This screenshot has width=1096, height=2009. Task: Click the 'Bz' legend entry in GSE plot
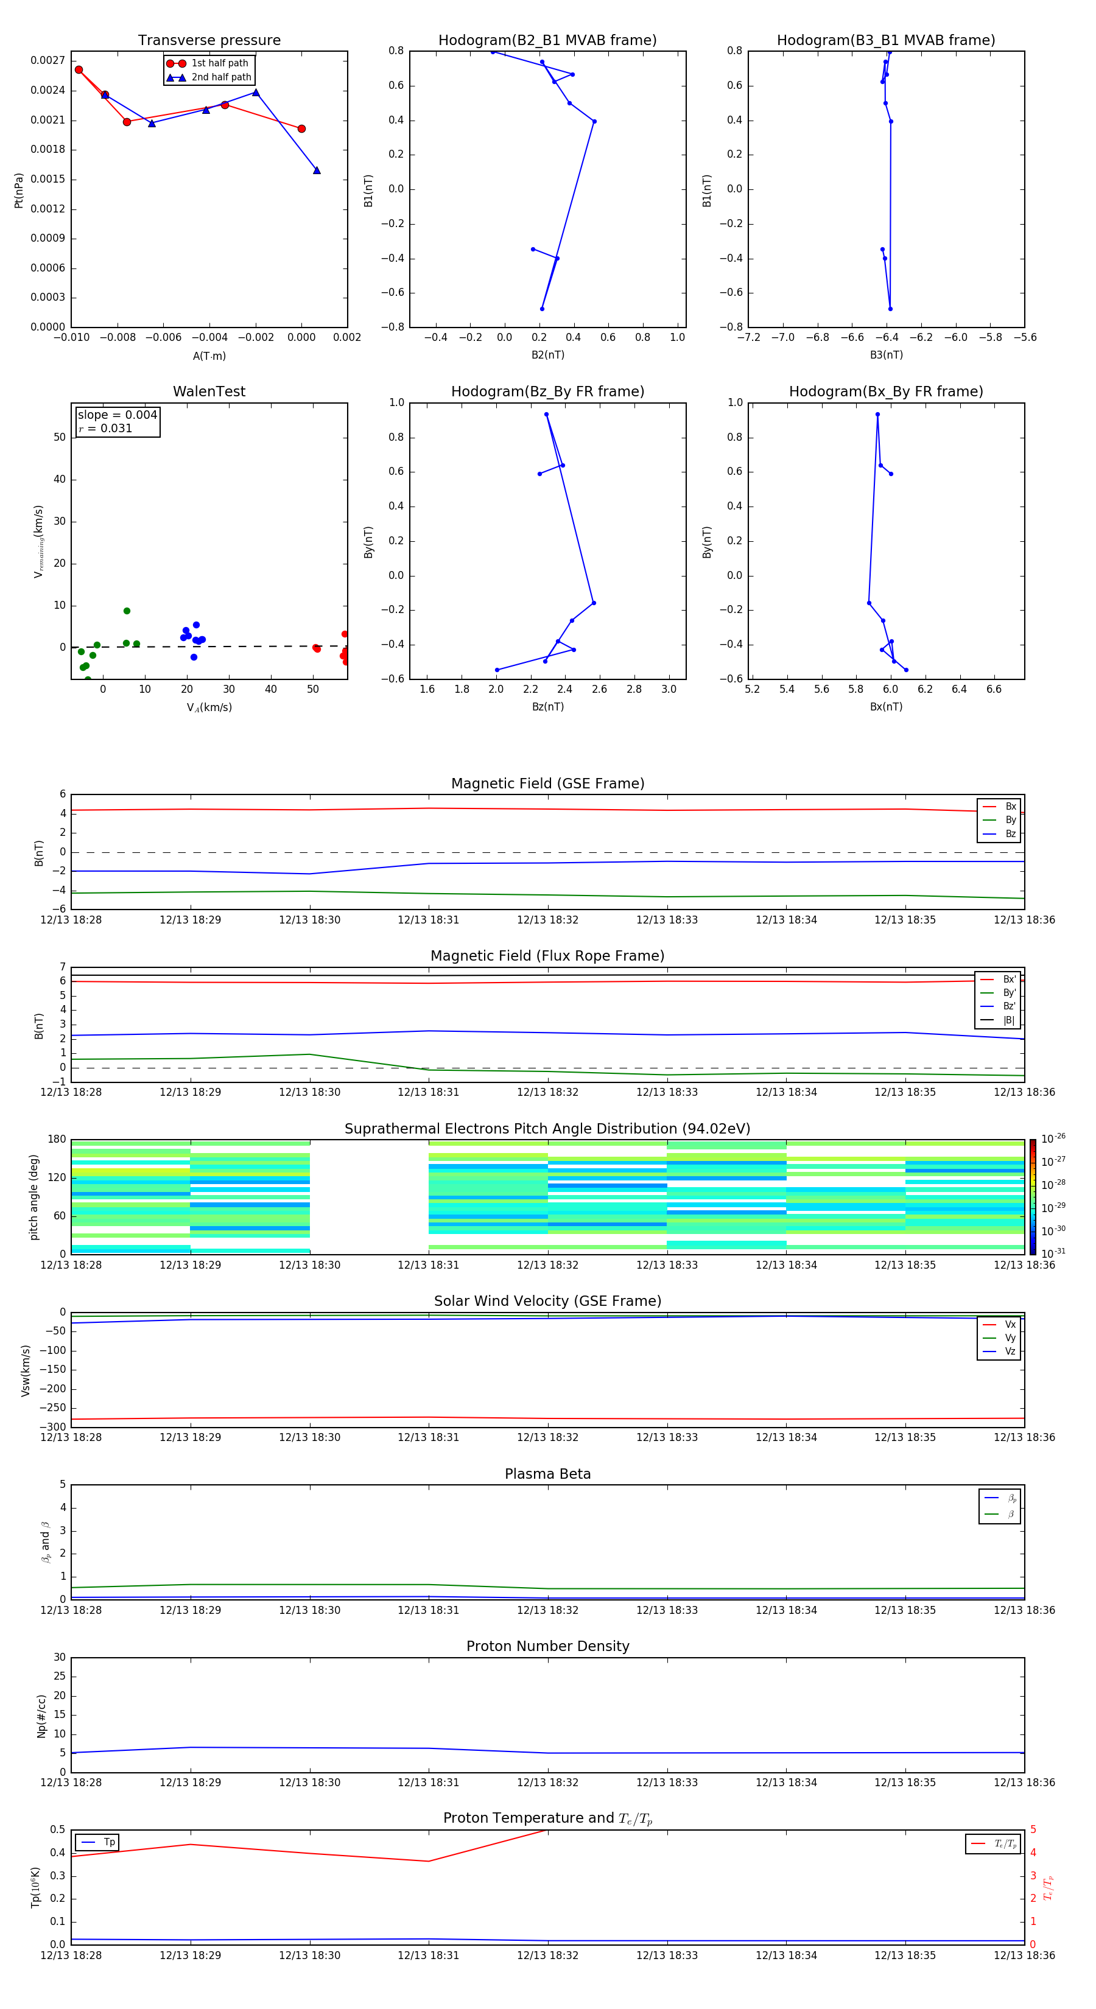coord(999,833)
